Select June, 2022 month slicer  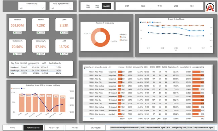pyautogui.click(x=97, y=6)
